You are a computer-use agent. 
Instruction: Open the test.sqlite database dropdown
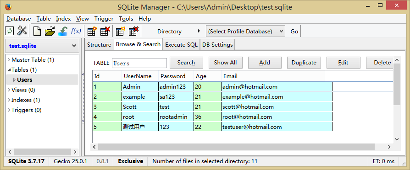[42, 46]
